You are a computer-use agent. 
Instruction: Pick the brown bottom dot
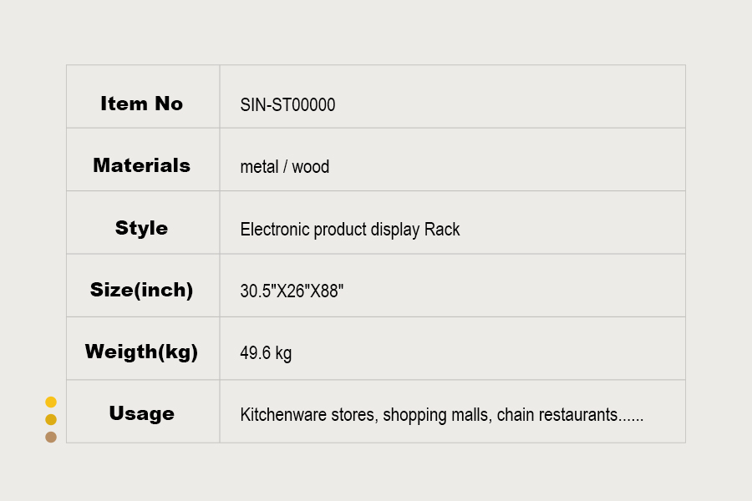coord(51,437)
